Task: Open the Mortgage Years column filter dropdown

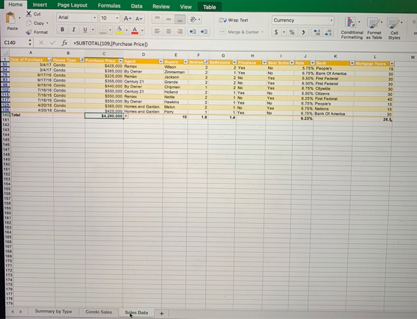Action: 391,64
